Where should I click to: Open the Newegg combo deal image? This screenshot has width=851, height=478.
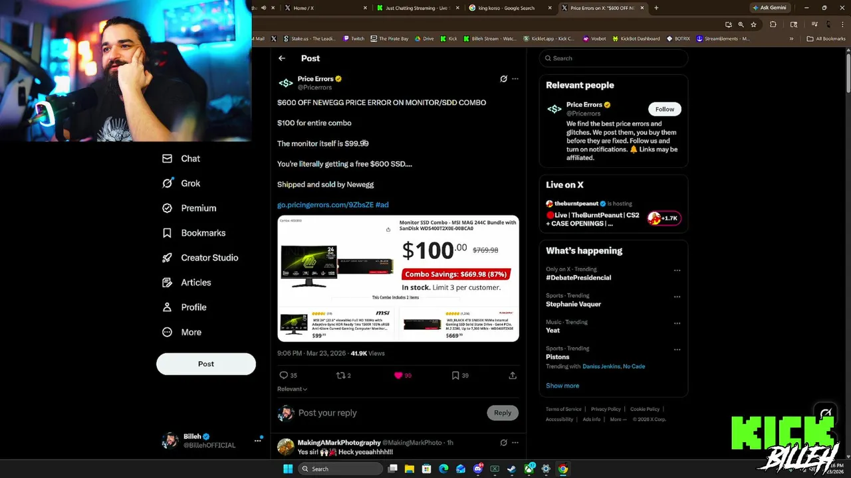[x=398, y=278]
